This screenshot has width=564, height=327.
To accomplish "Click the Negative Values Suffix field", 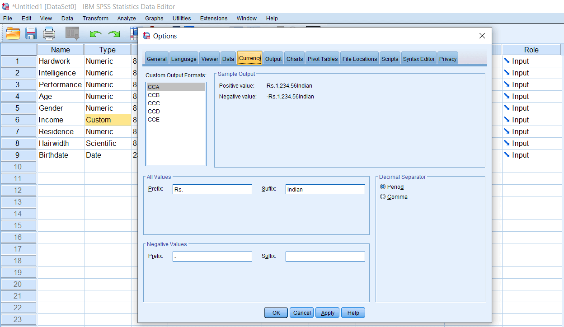I will coord(325,257).
